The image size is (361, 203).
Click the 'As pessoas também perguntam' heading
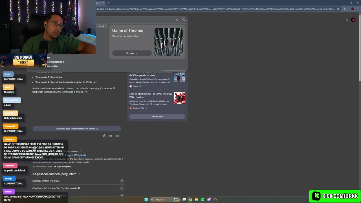point(54,174)
